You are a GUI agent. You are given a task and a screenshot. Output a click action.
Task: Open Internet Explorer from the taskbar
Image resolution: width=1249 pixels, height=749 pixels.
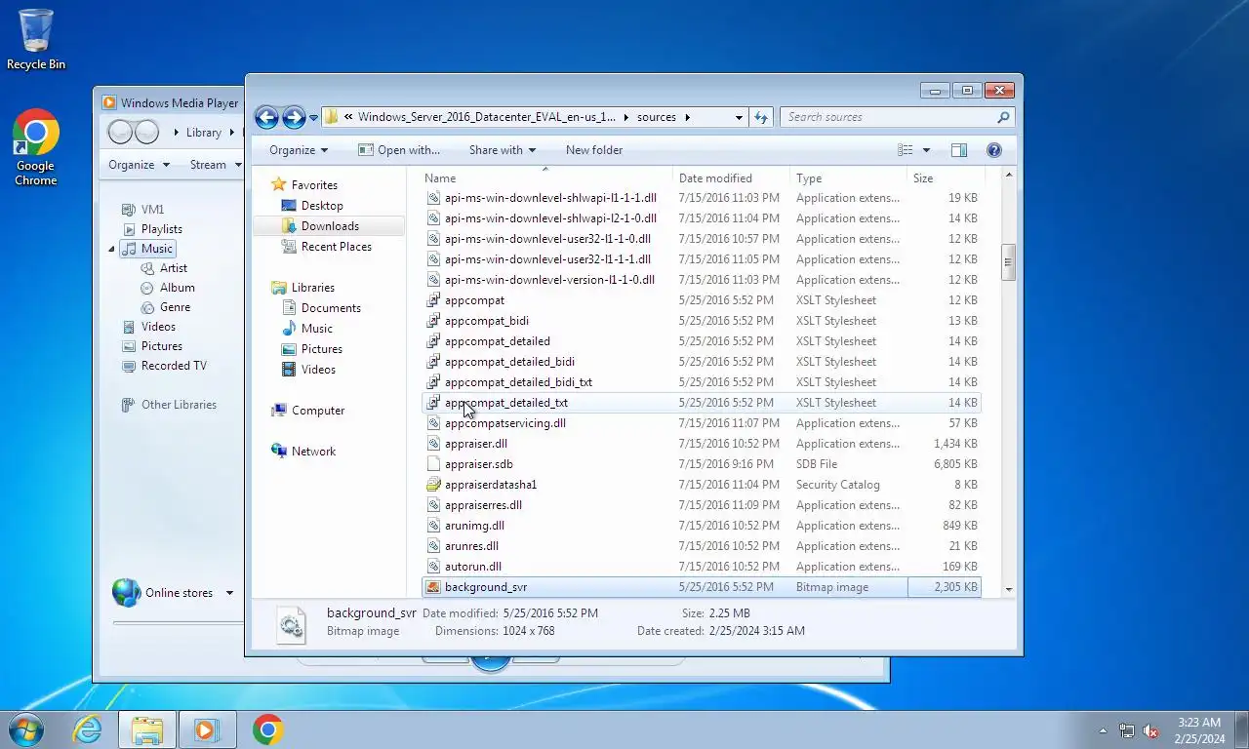coord(88,729)
